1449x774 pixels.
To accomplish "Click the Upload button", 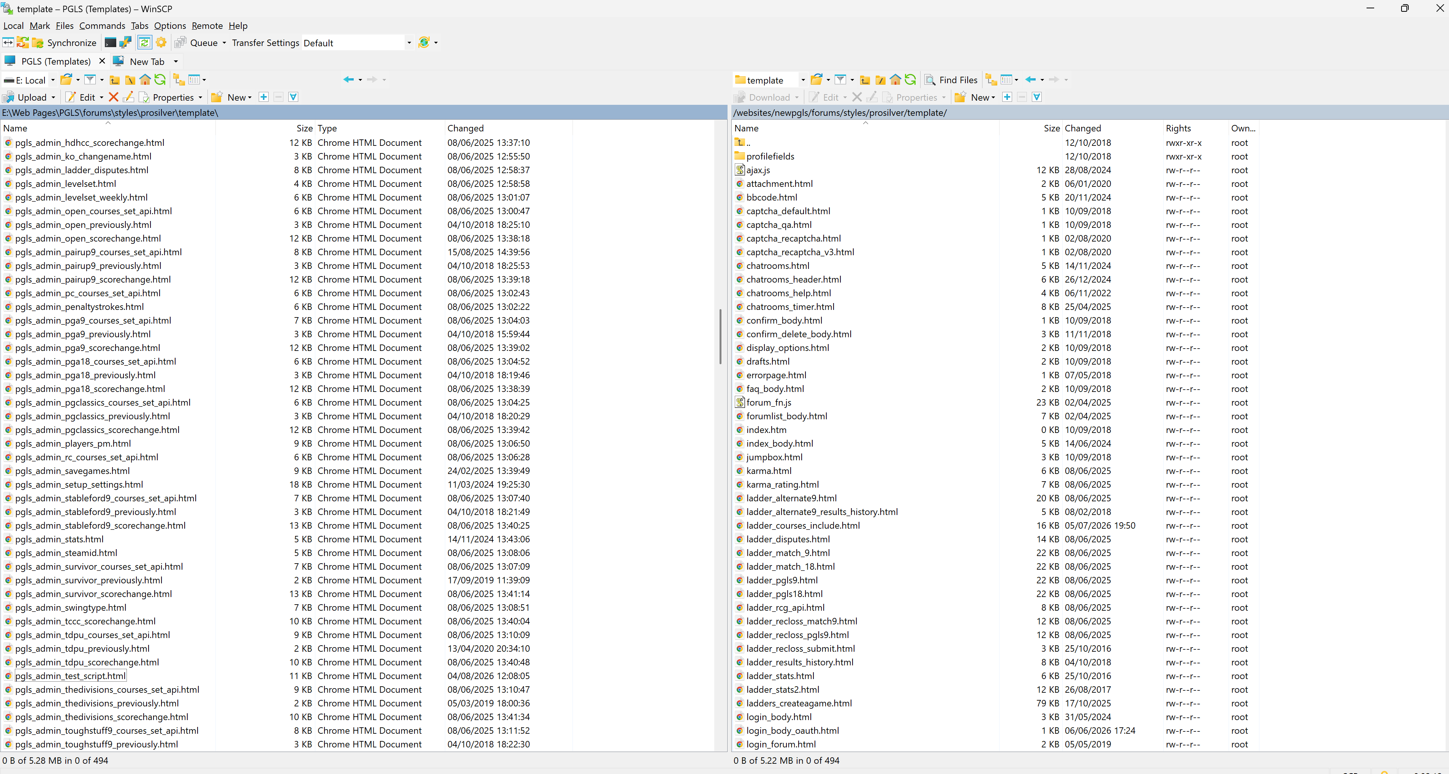I will 25,97.
